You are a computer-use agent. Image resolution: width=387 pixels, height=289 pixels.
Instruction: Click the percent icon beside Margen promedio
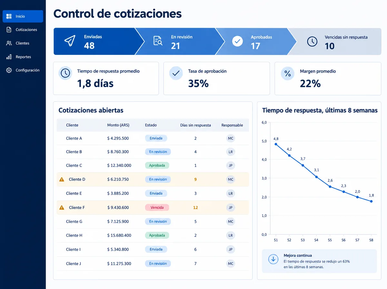click(x=287, y=74)
